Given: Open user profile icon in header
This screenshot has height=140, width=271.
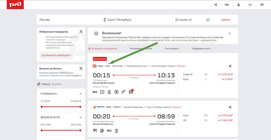Looking at the screenshot, I should click(x=239, y=5).
